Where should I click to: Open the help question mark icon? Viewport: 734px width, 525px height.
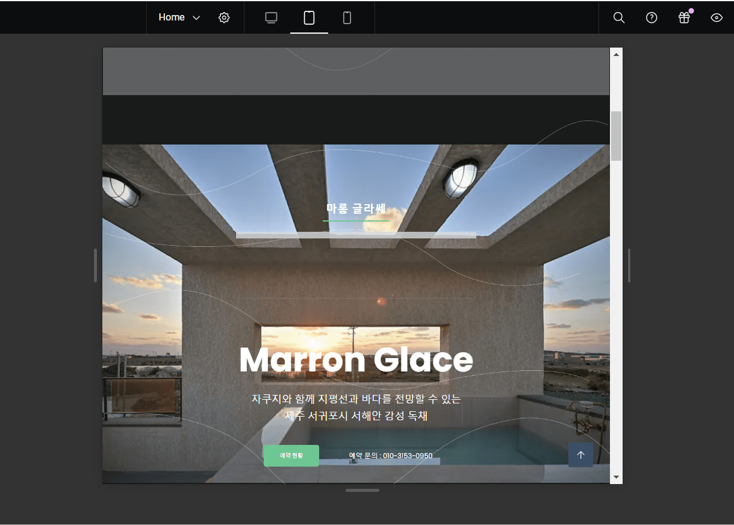[x=651, y=17]
